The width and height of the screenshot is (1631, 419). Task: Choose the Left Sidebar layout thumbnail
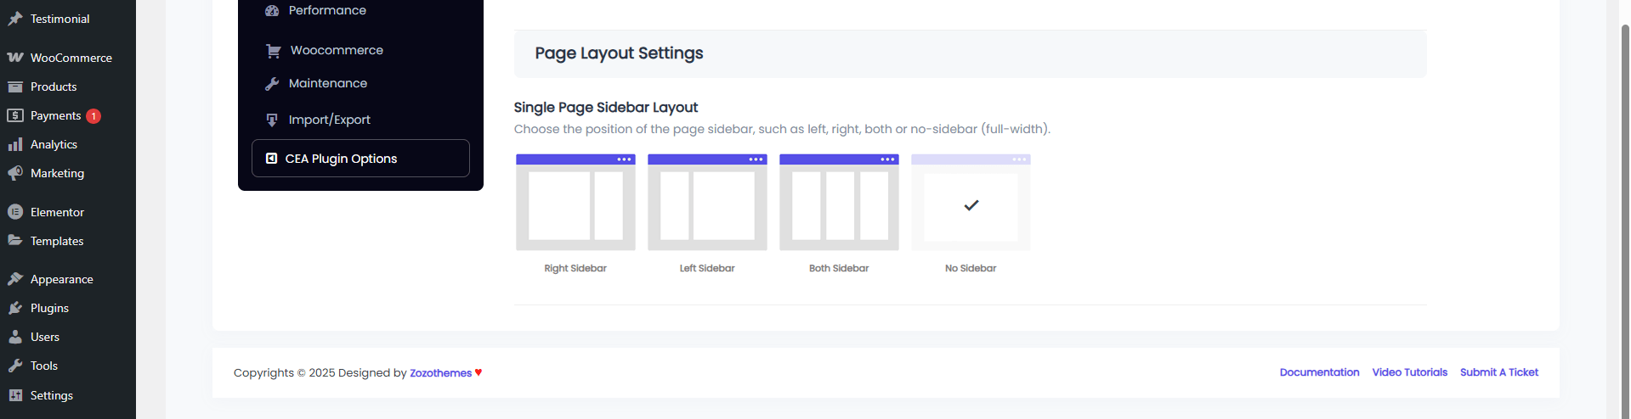click(x=707, y=203)
